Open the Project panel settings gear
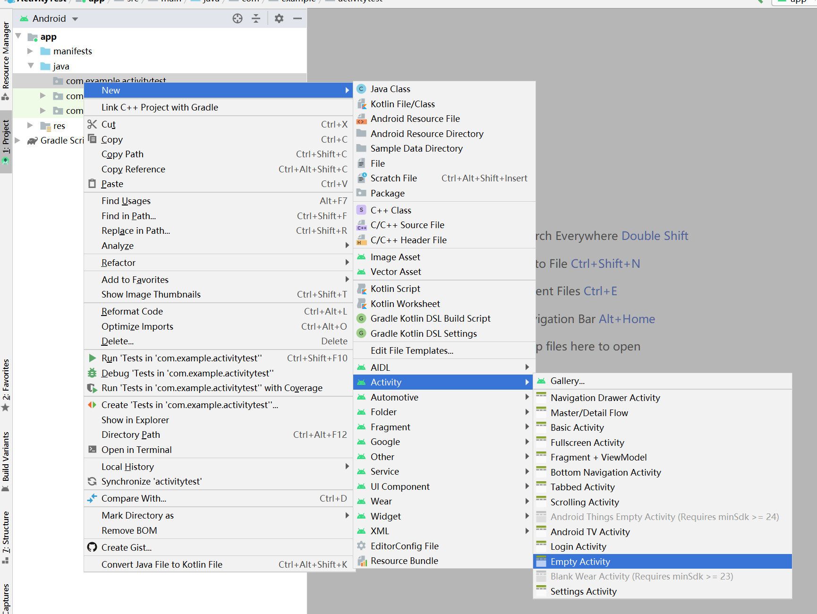817x614 pixels. pos(279,18)
